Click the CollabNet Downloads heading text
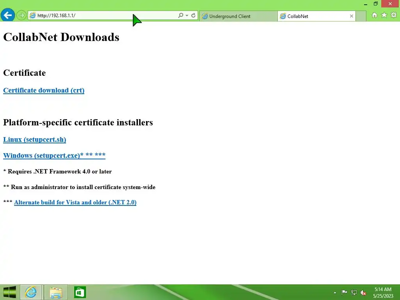The width and height of the screenshot is (400, 300). tap(61, 37)
